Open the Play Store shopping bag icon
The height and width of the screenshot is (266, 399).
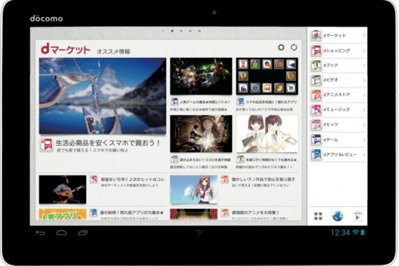[x=357, y=216]
